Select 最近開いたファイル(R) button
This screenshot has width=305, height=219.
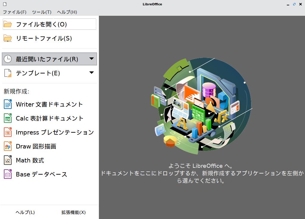pos(49,59)
